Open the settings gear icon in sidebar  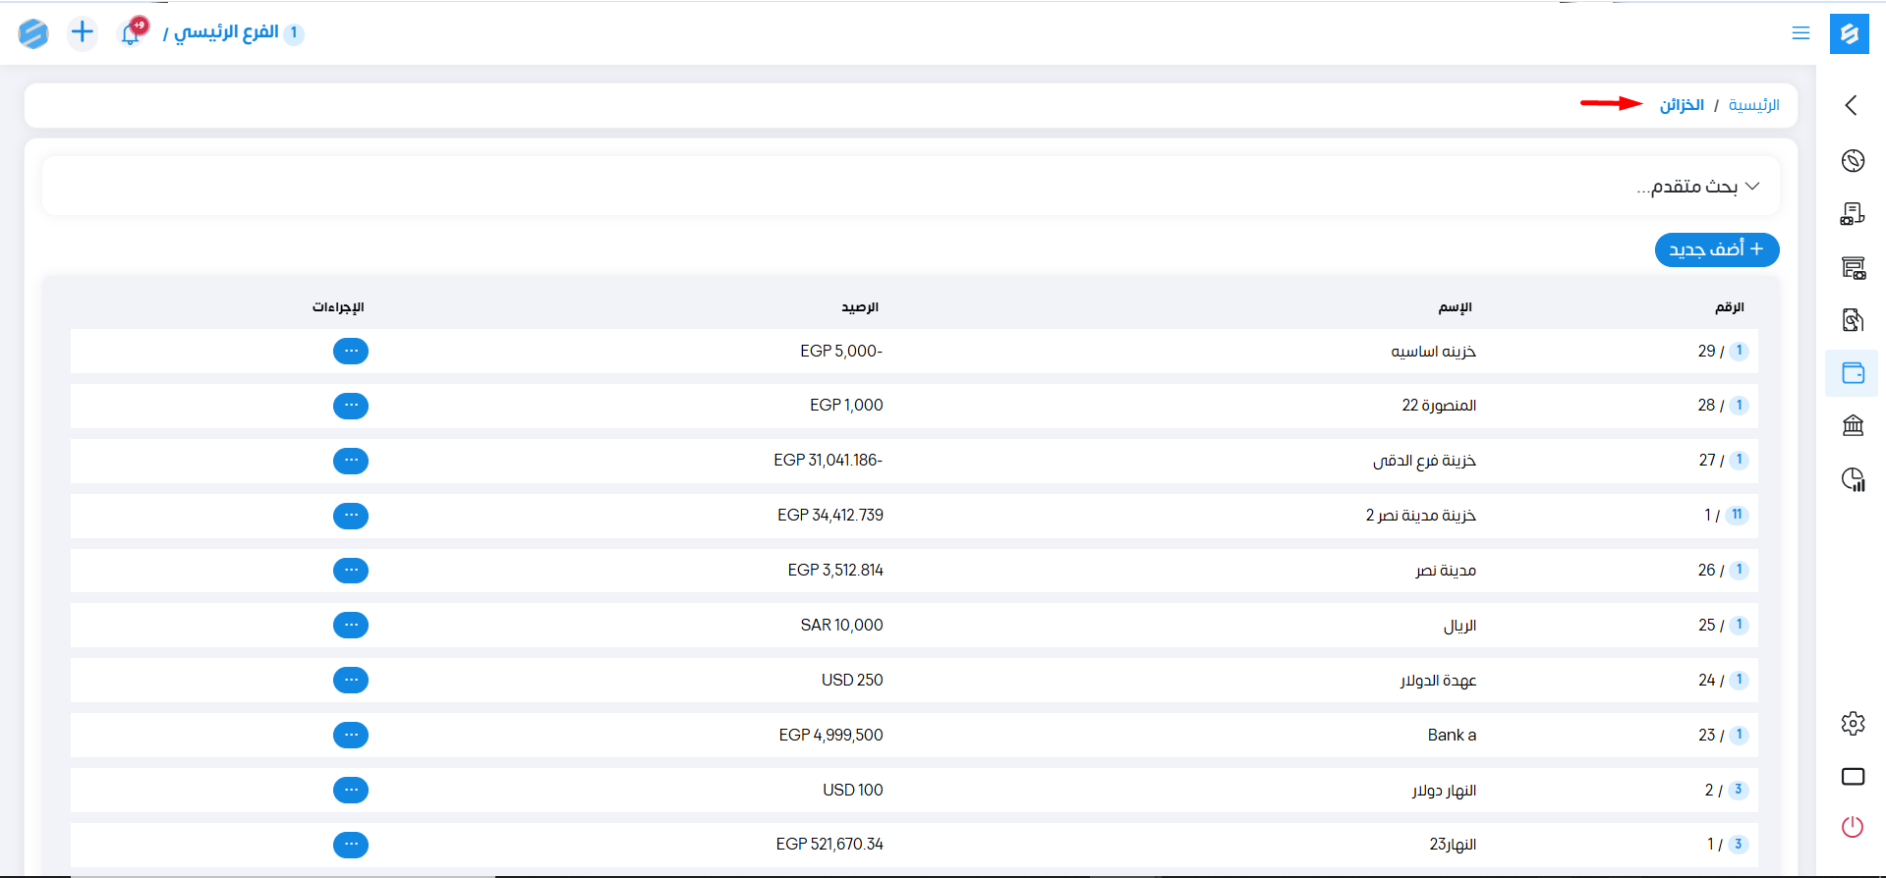1853,724
